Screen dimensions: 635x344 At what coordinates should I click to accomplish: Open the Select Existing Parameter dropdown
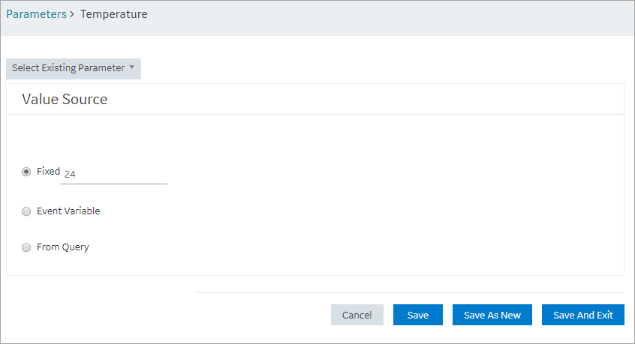pos(74,68)
